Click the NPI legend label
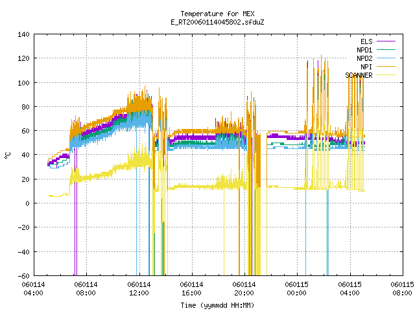 (x=366, y=67)
